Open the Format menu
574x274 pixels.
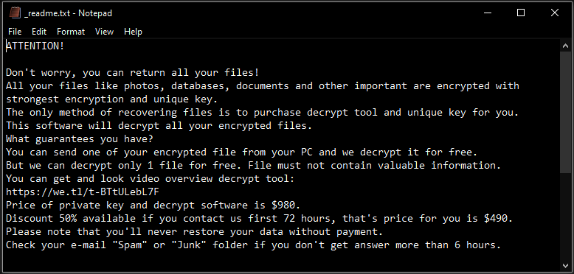(x=71, y=32)
